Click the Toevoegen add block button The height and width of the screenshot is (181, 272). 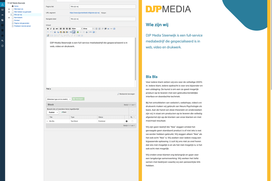78,99
